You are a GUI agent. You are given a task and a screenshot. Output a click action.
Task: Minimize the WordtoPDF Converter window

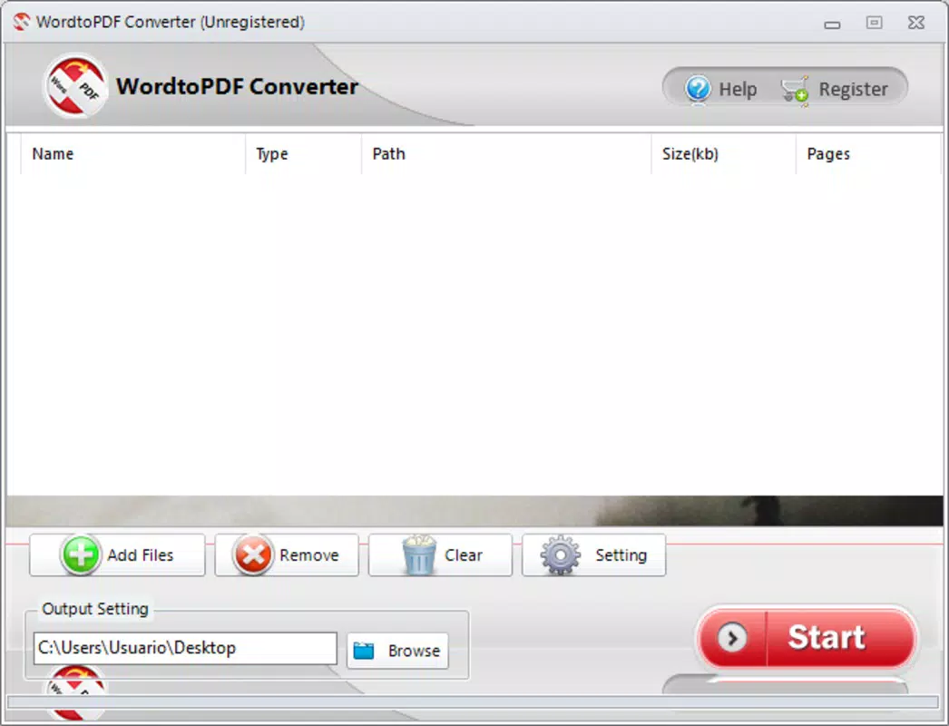(832, 25)
